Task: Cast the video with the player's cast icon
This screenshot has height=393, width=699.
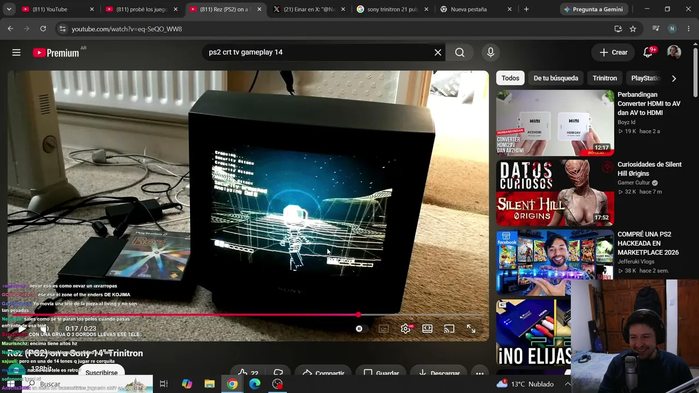Action: click(x=449, y=329)
